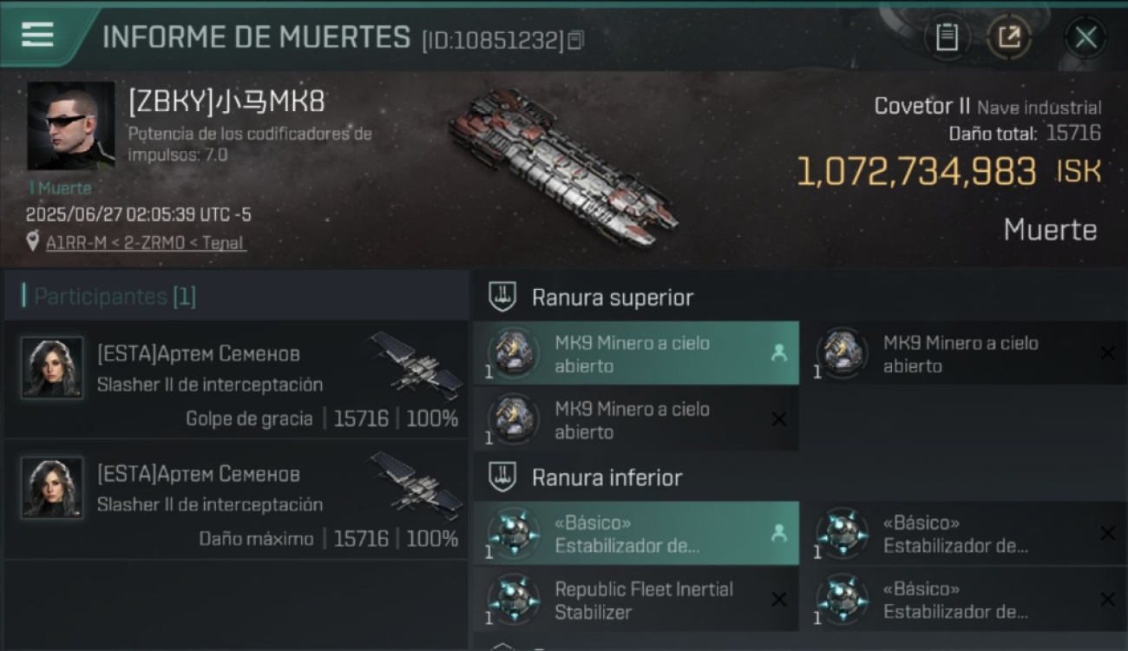Click the clipboard copy report icon

click(947, 37)
